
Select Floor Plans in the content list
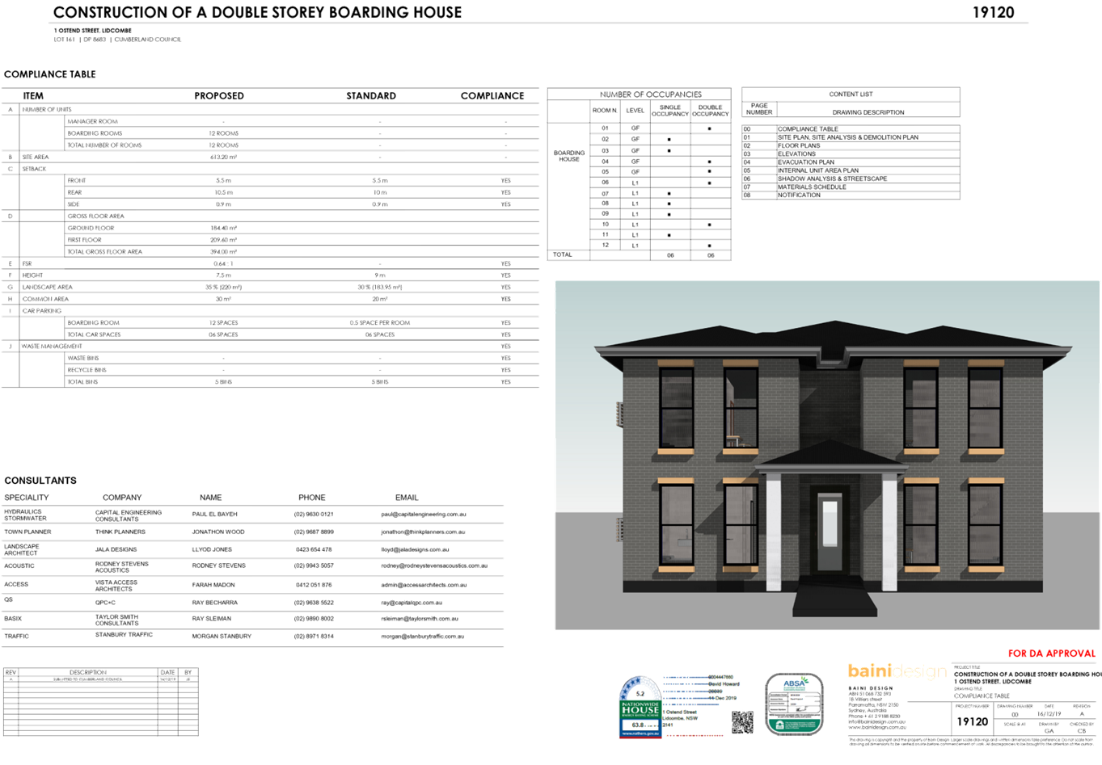[799, 146]
